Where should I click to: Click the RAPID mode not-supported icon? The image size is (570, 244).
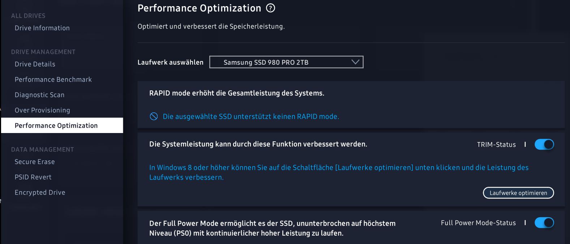coord(153,116)
